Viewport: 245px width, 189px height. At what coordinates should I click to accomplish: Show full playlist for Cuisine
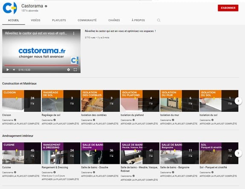pos(21,176)
